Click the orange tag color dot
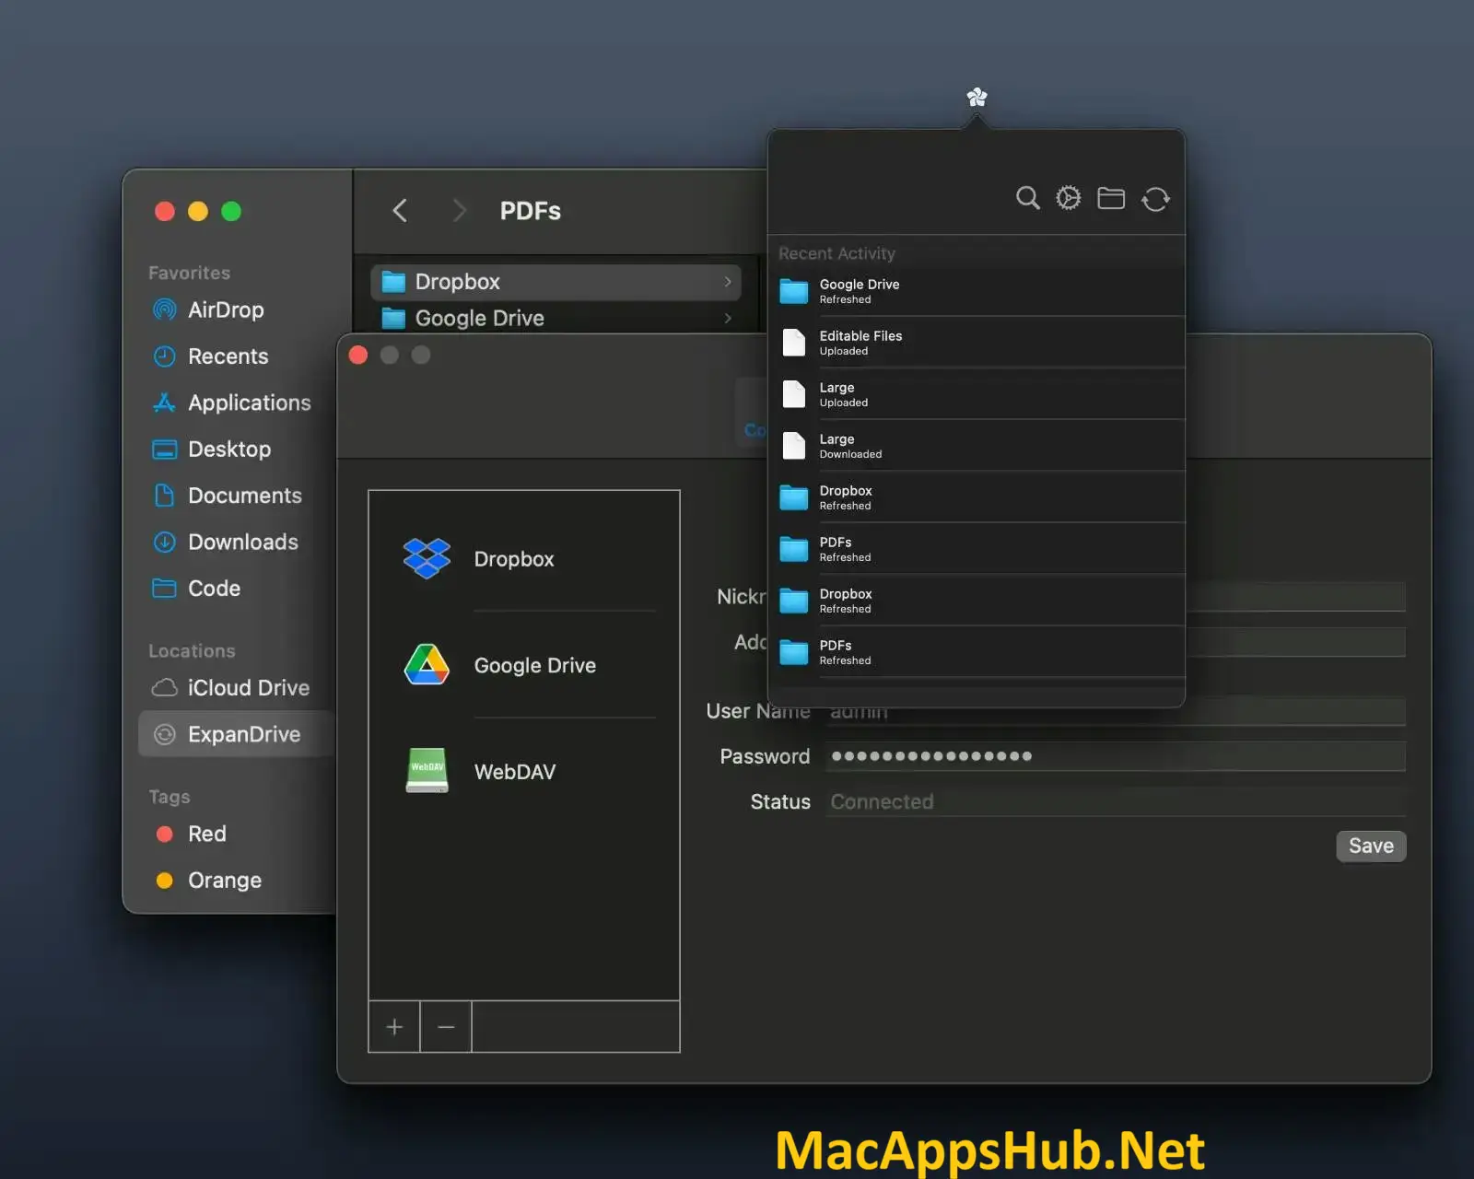Viewport: 1474px width, 1179px height. click(x=165, y=881)
